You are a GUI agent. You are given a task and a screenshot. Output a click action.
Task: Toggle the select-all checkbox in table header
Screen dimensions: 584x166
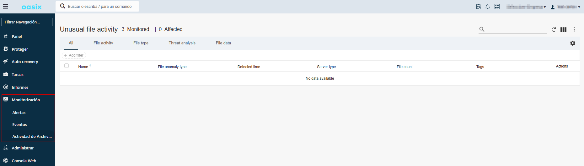[x=67, y=66]
